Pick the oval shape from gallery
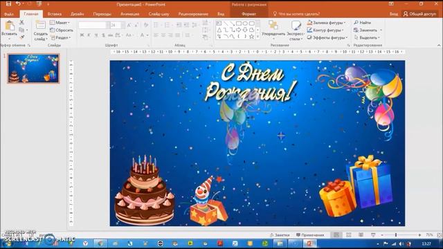443x249 pixels. 245,23
